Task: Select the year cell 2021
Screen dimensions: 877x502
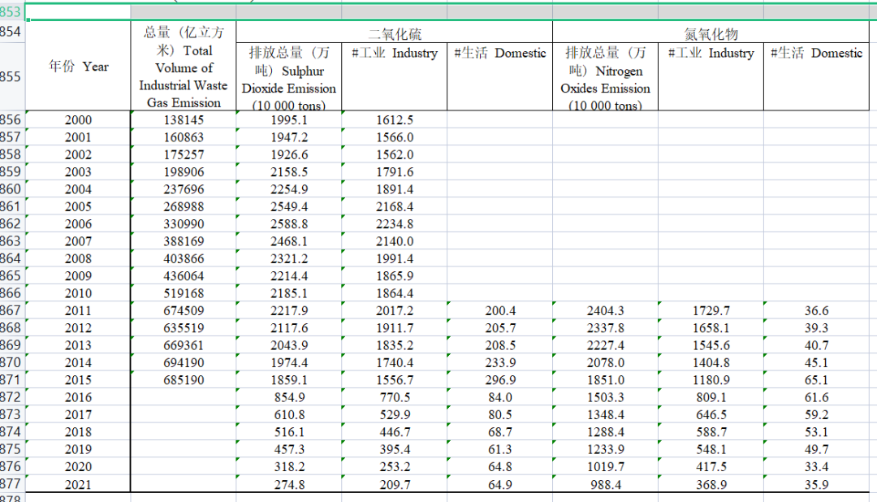Action: click(78, 484)
